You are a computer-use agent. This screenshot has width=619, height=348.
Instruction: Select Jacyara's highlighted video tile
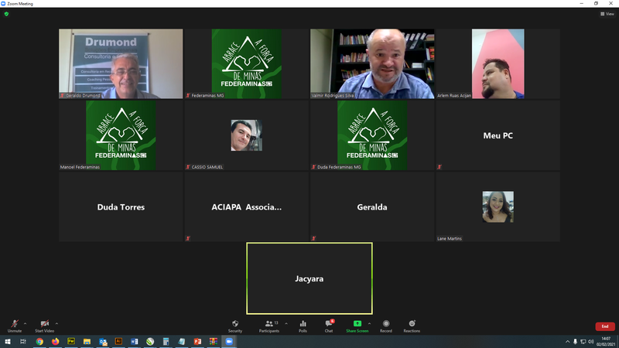(x=309, y=278)
